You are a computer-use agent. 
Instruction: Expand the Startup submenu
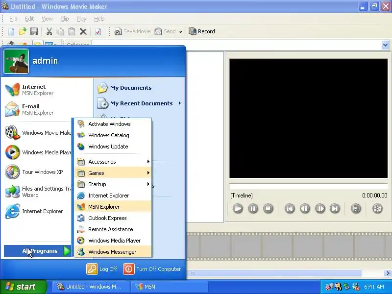[113, 184]
